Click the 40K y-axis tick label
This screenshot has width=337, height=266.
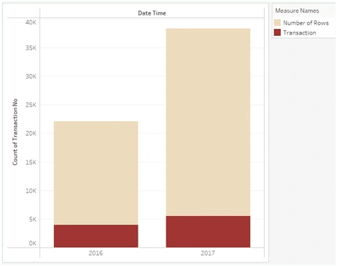pyautogui.click(x=31, y=23)
